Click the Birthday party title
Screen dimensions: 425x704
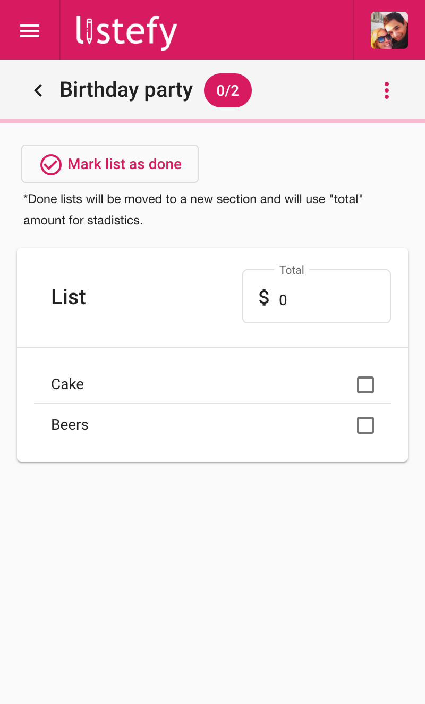click(x=126, y=90)
